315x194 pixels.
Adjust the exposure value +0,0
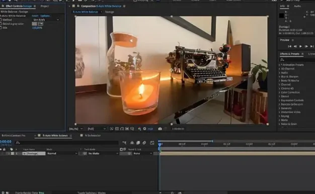pos(150,129)
